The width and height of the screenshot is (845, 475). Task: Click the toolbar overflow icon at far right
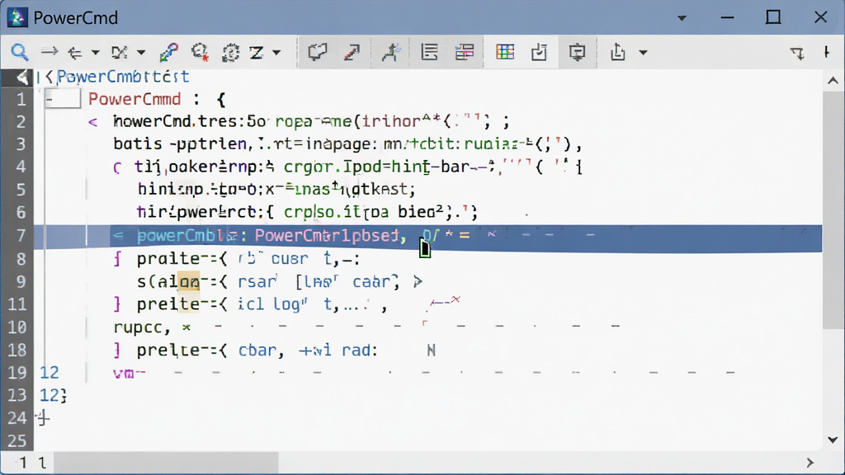click(x=827, y=52)
